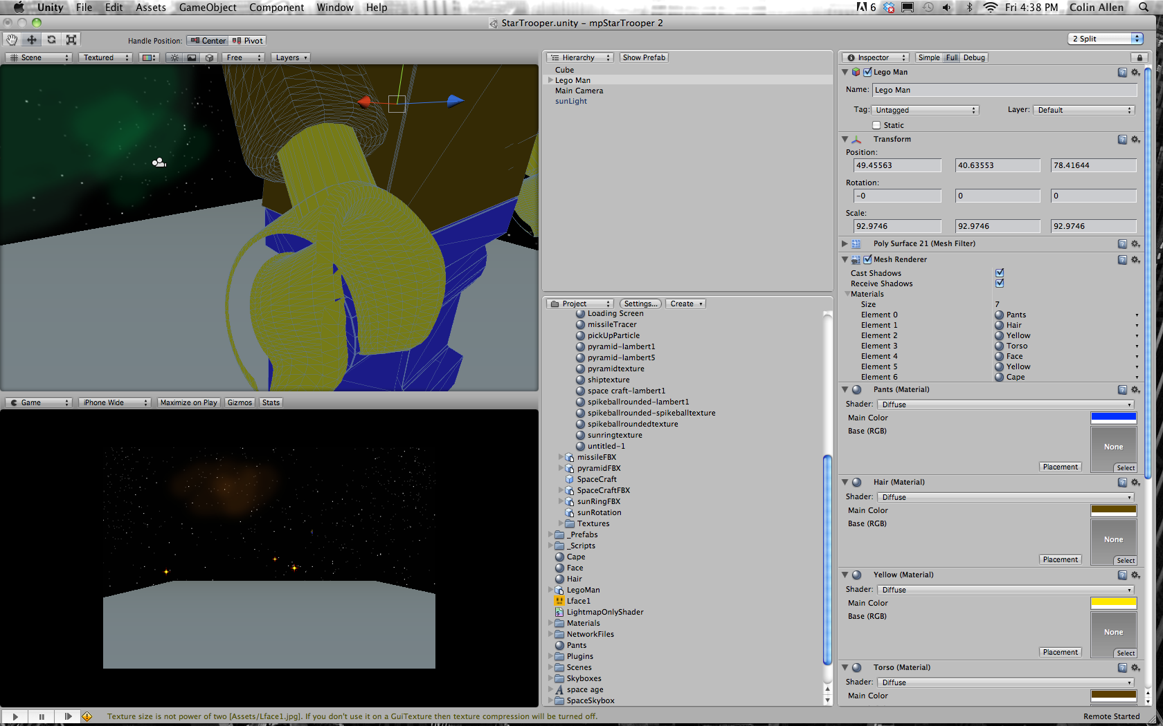Click the Mesh Renderer help book icon

coord(1122,259)
